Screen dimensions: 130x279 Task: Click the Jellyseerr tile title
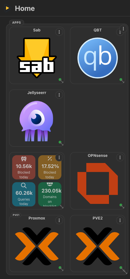37,93
